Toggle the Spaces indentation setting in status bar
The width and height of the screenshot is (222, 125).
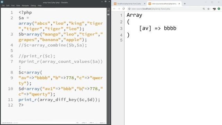[102, 123]
